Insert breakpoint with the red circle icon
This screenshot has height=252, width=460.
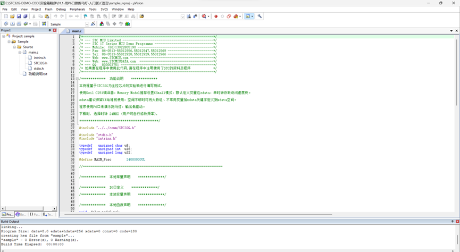216,16
